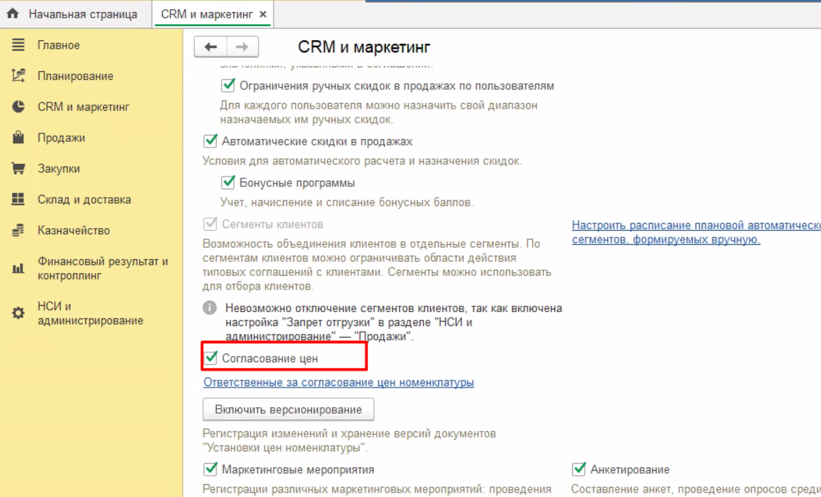Toggle Маркетинговые мероприятия checkbox
The height and width of the screenshot is (497, 821).
click(x=210, y=469)
